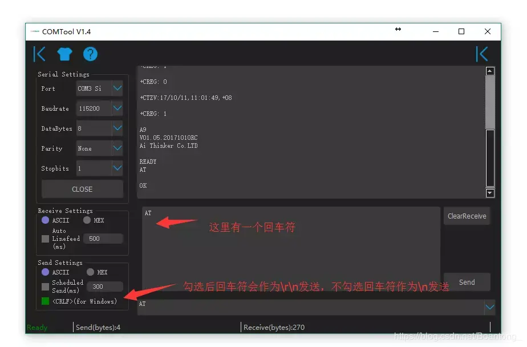This screenshot has width=527, height=347.
Task: Click the ClearReceive button
Action: coord(467,216)
